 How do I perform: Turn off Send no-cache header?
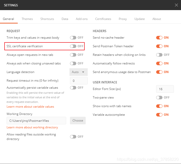click(159, 38)
